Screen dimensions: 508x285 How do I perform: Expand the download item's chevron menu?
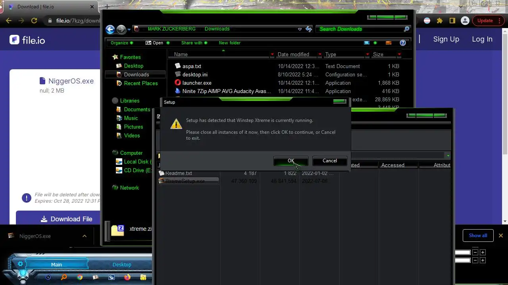point(84,236)
